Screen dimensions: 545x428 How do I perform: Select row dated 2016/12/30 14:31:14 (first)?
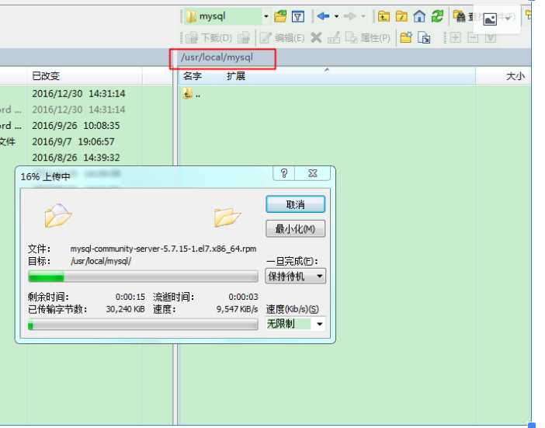[78, 93]
